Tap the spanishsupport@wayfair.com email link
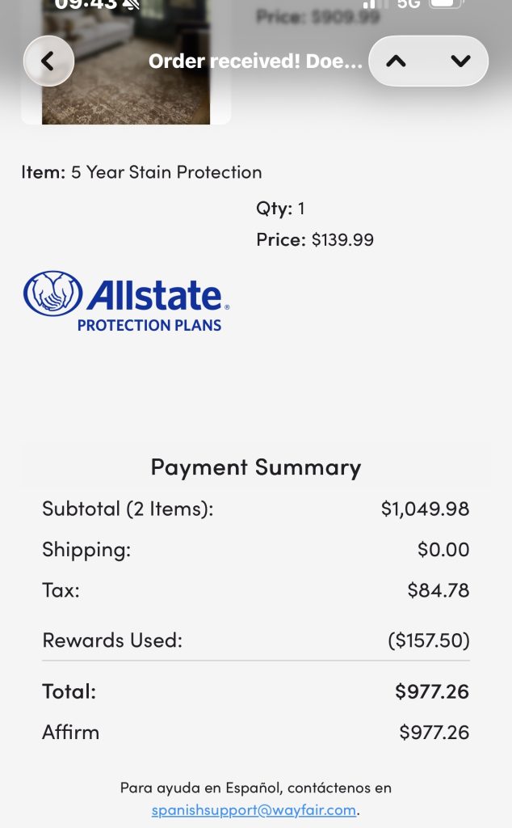The height and width of the screenshot is (828, 512). click(x=254, y=809)
